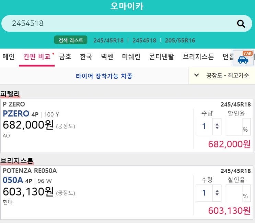Click the 050A discount rate field
This screenshot has width=255, height=223.
coord(234,193)
